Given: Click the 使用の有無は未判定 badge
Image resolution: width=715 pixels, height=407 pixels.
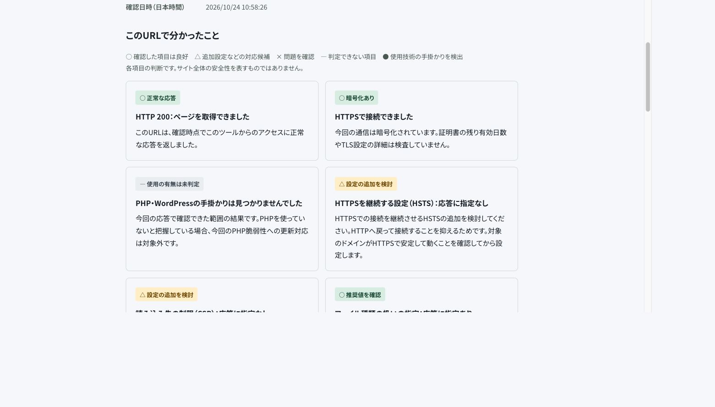Looking at the screenshot, I should tap(169, 184).
